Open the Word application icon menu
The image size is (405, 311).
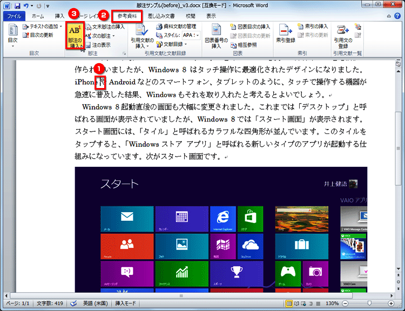pos(6,5)
